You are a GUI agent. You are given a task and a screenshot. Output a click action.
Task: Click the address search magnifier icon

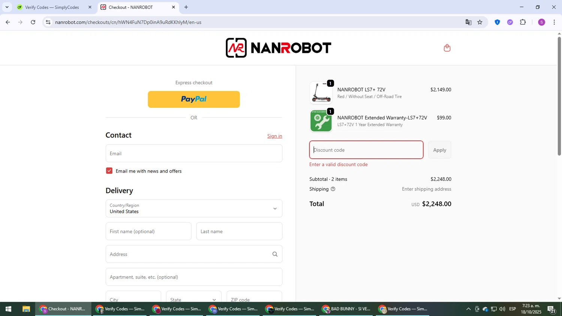point(275,254)
